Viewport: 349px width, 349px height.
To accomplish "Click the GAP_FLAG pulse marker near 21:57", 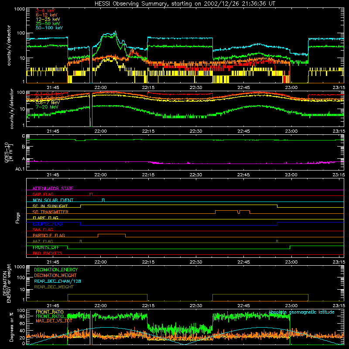I will pyautogui.click(x=91, y=194).
